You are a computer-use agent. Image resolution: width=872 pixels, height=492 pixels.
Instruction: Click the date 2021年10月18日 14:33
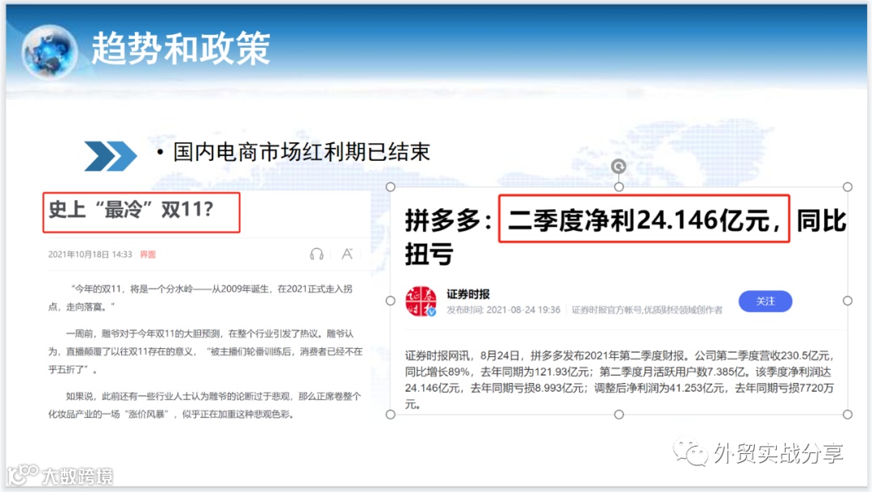90,254
